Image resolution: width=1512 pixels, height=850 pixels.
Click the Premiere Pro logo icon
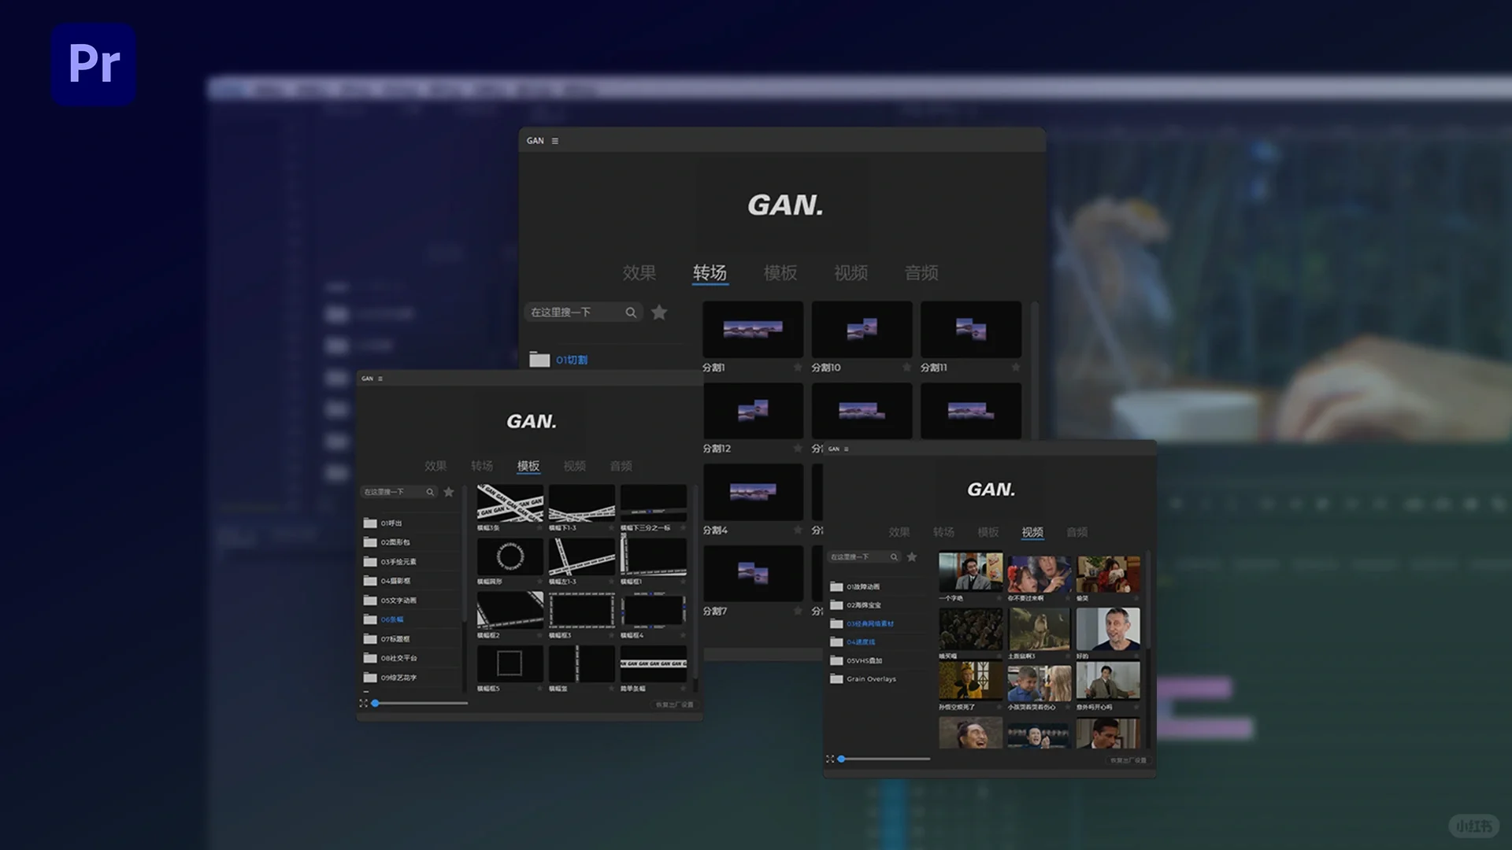pyautogui.click(x=94, y=64)
